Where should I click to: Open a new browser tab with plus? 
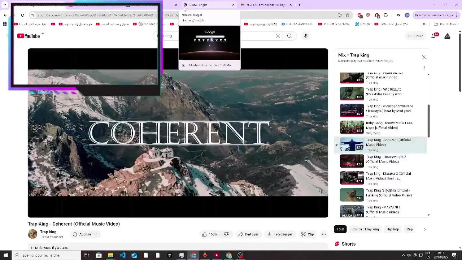coord(299,5)
